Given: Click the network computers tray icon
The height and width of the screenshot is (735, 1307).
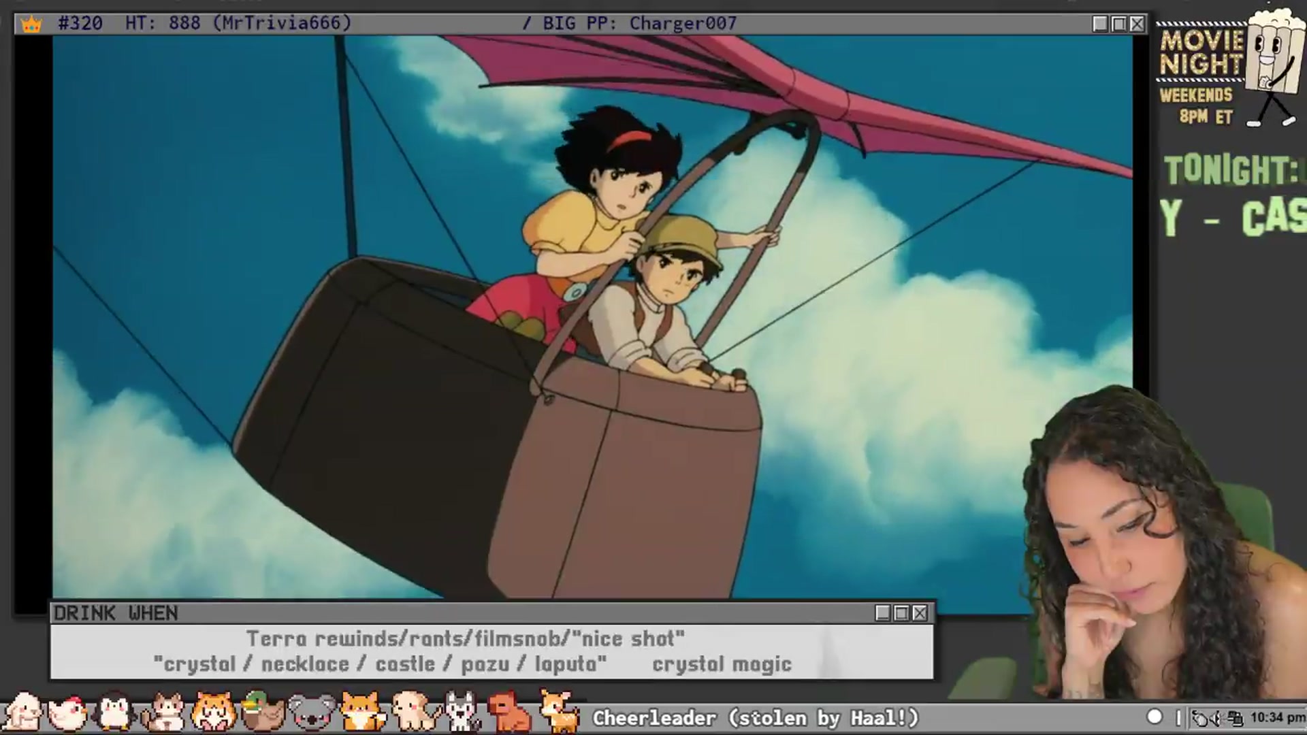Looking at the screenshot, I should 1236,719.
